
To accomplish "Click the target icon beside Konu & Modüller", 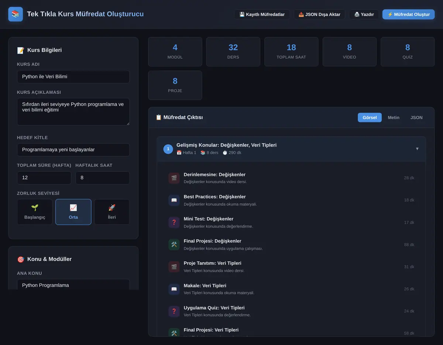I will pyautogui.click(x=21, y=259).
